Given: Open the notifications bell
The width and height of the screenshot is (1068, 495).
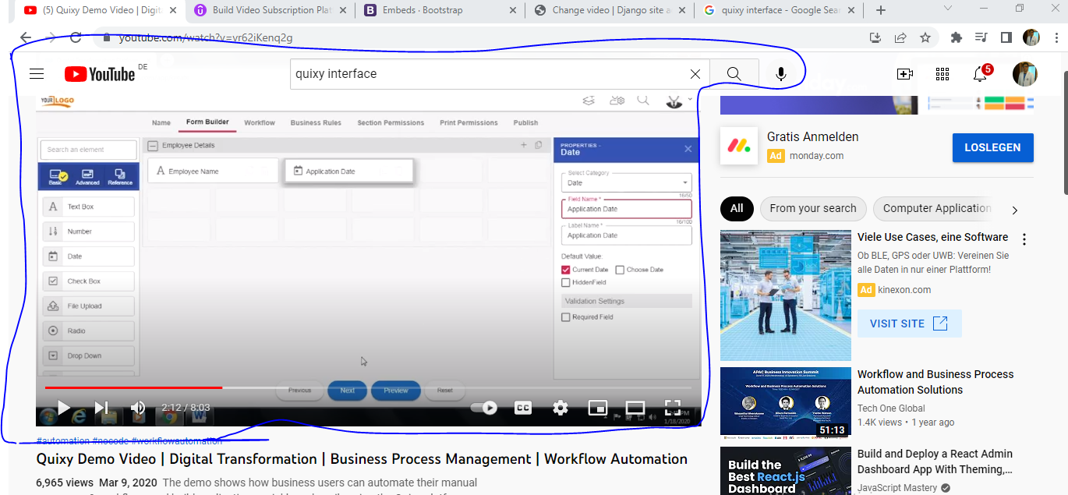Looking at the screenshot, I should [980, 74].
